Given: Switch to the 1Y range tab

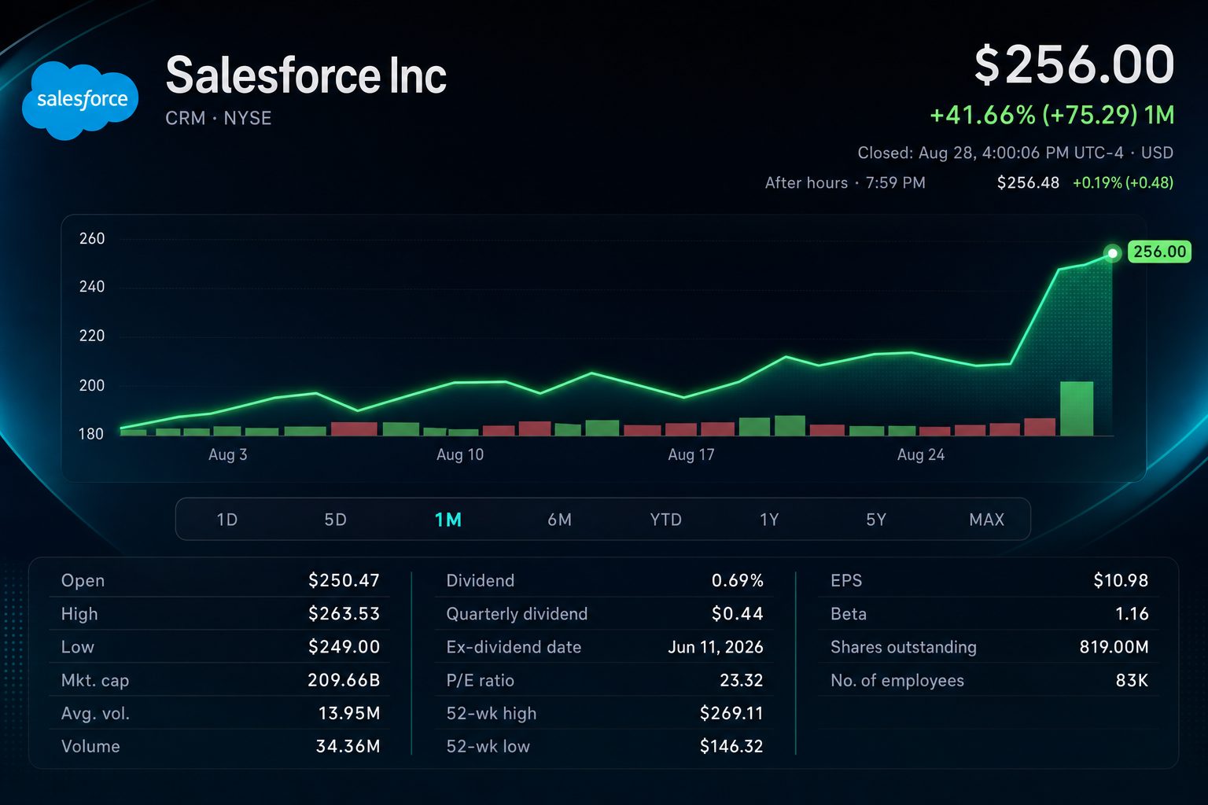Looking at the screenshot, I should tap(769, 520).
